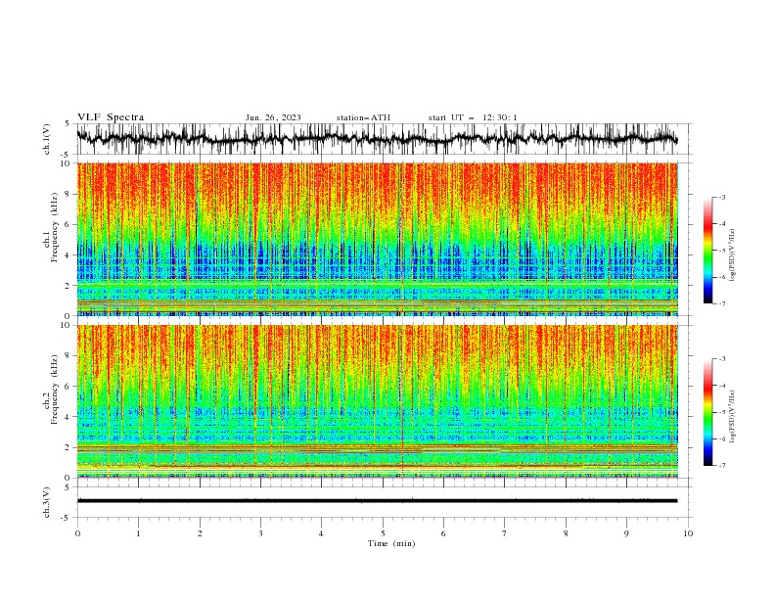
Task: Click time axis tick label "5"
Action: [383, 533]
